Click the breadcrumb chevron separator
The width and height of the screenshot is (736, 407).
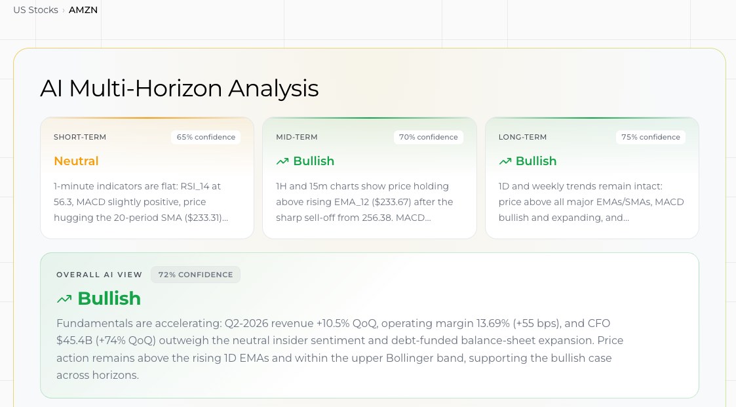coord(64,10)
